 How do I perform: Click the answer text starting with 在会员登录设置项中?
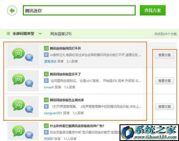point(85,132)
